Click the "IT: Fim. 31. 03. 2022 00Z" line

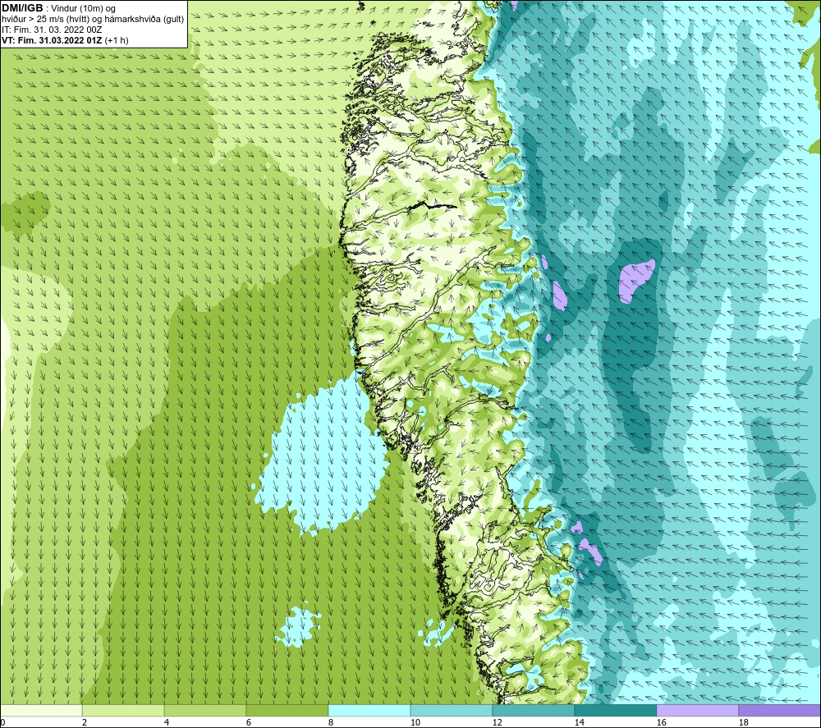52,30
